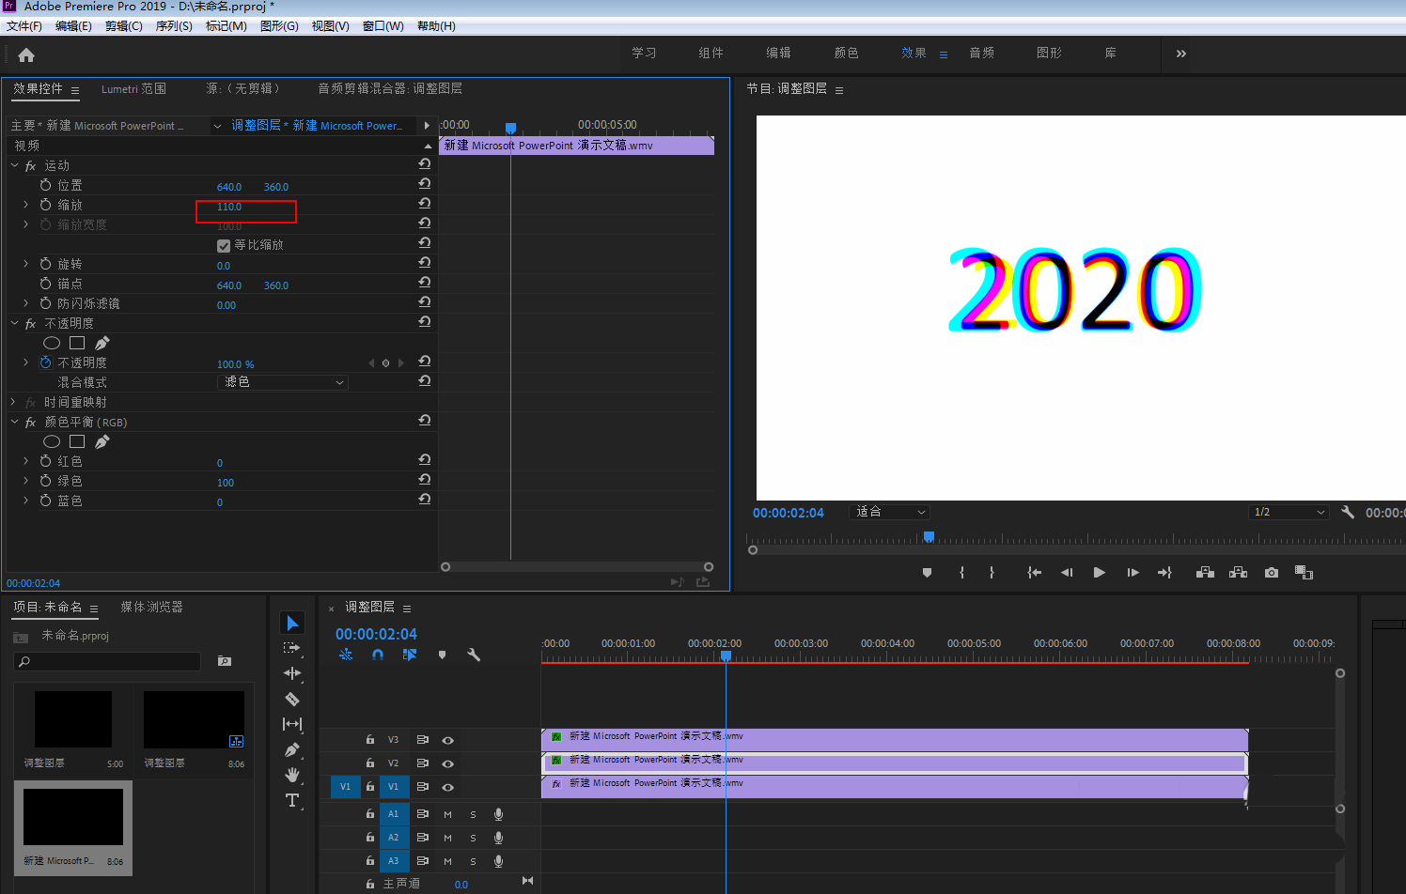1406x894 pixels.
Task: Open the 适合 zoom level dropdown
Action: click(889, 512)
